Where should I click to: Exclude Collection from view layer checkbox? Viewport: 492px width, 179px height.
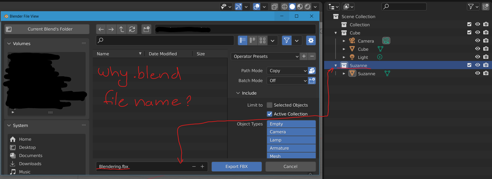pyautogui.click(x=469, y=24)
